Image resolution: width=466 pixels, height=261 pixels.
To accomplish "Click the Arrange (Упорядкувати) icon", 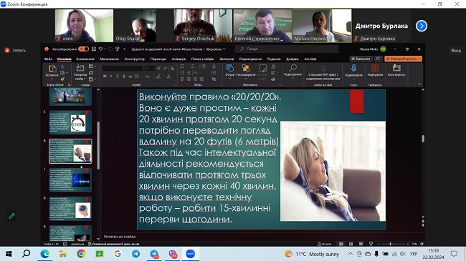I will click(246, 69).
